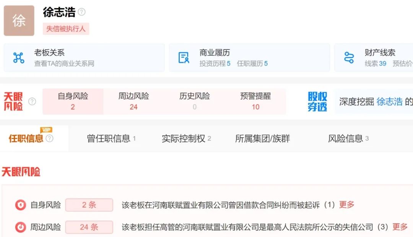Switch to 实际控制权 tab

tap(186, 138)
